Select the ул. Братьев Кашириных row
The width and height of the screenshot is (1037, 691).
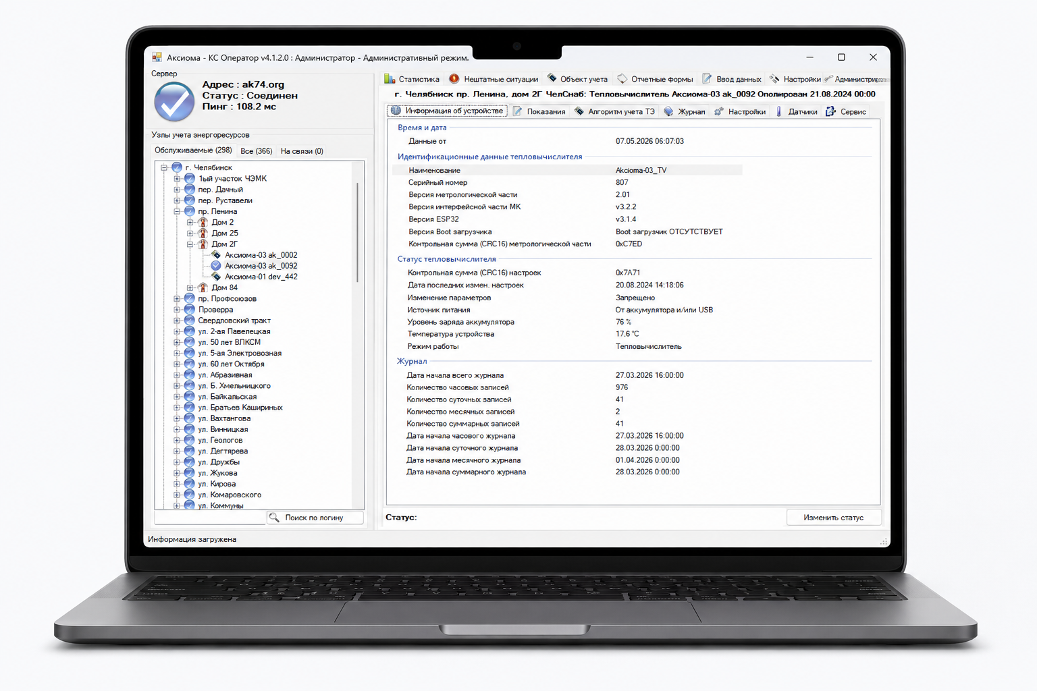coord(240,408)
